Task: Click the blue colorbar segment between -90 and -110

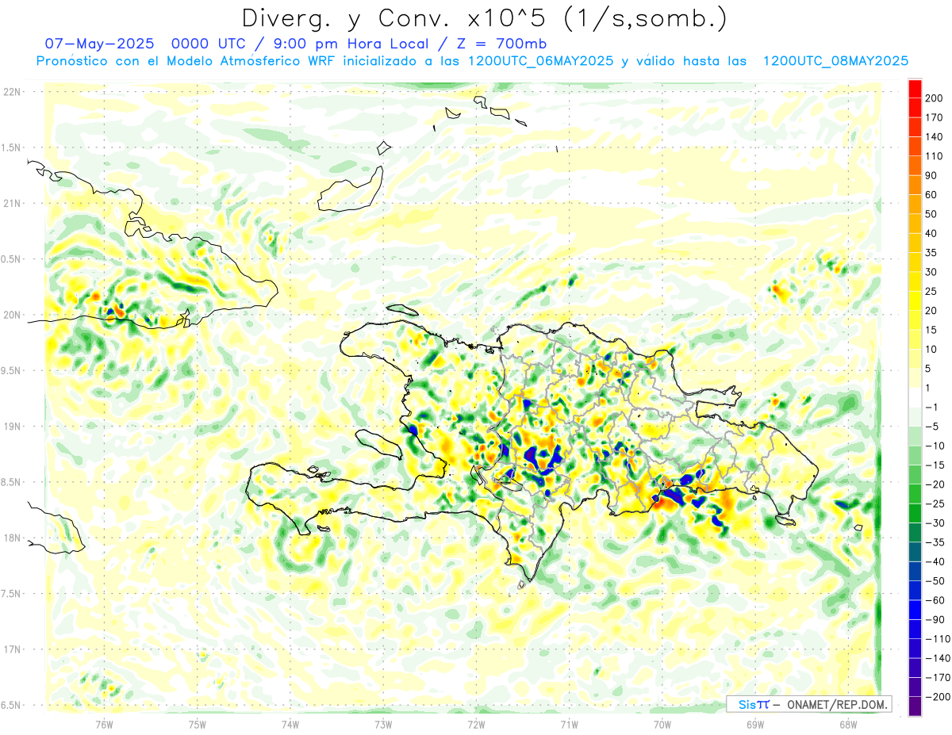Action: tap(915, 630)
